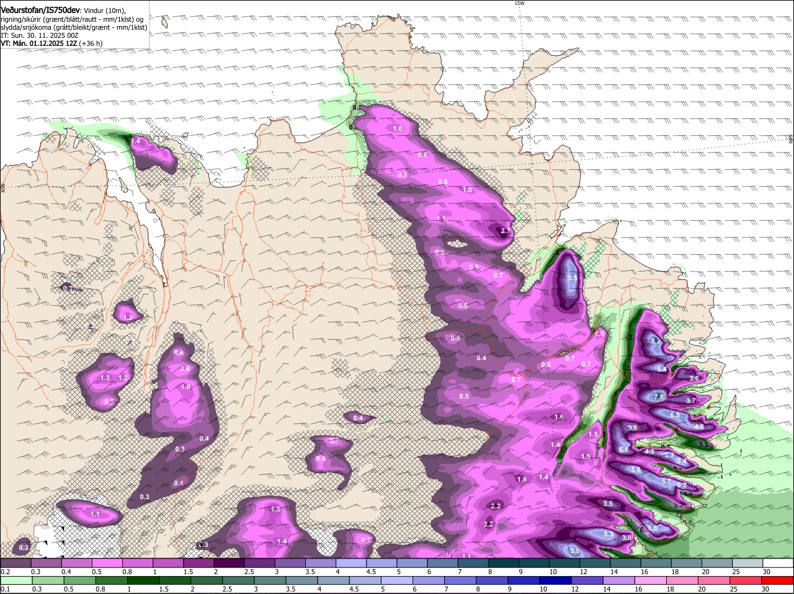Image resolution: width=794 pixels, height=594 pixels.
Task: Click the 8.2 precipitation value on the map
Action: [x=656, y=341]
